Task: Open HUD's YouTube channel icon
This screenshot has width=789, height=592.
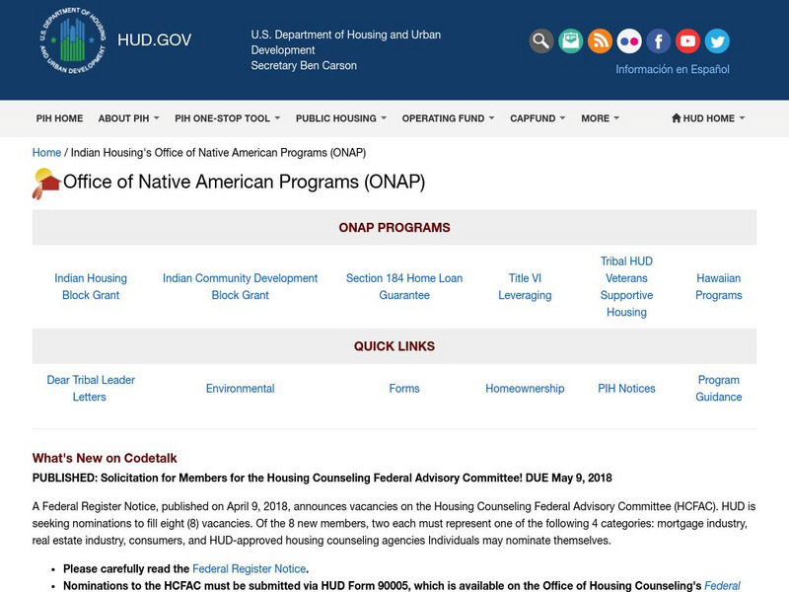Action: click(x=686, y=40)
